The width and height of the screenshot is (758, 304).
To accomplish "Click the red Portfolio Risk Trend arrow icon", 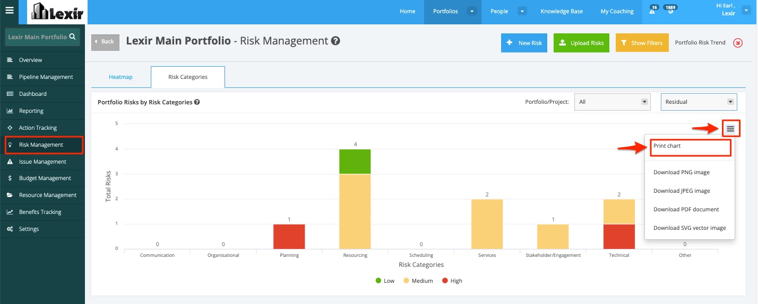I will (738, 43).
